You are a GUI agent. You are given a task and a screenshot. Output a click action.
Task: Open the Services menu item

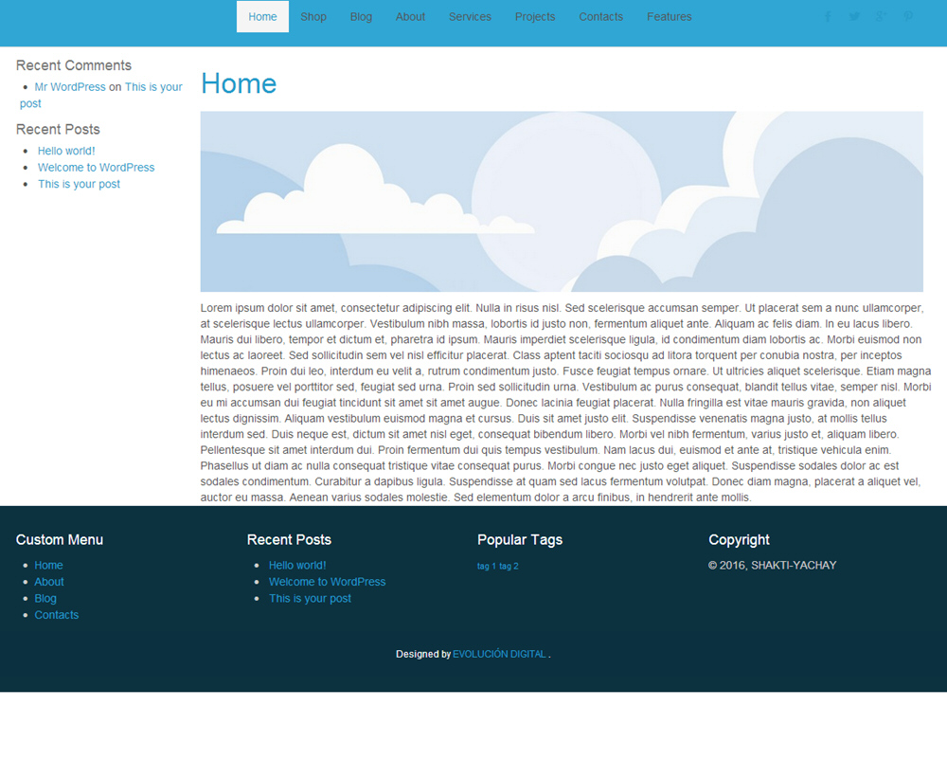(x=470, y=17)
